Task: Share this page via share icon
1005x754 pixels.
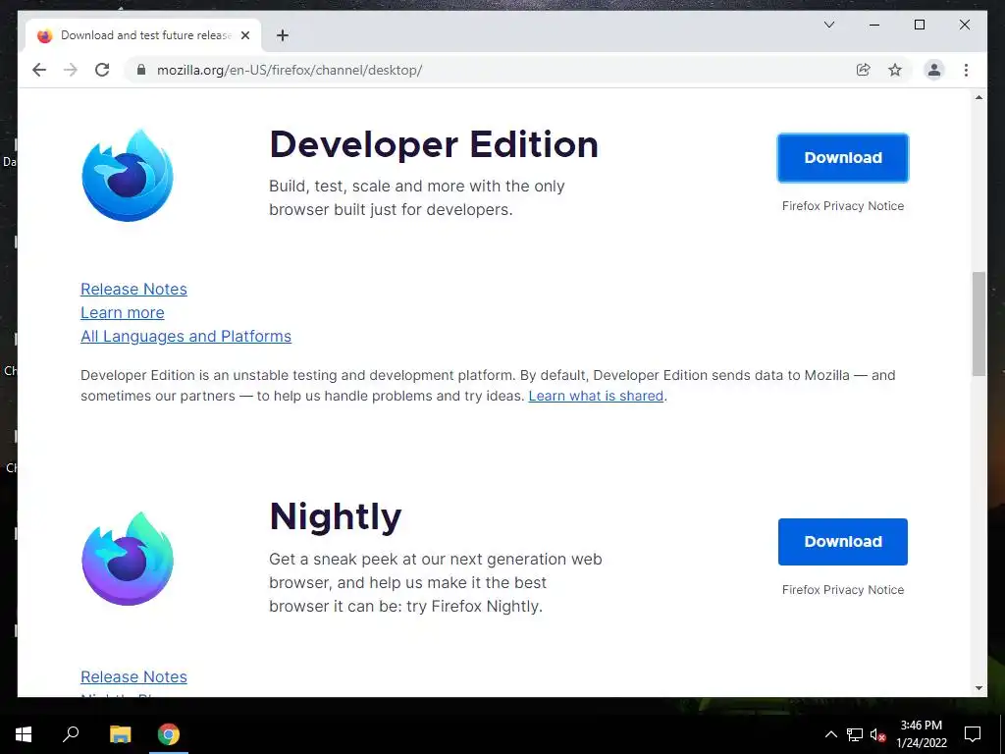Action: point(864,70)
